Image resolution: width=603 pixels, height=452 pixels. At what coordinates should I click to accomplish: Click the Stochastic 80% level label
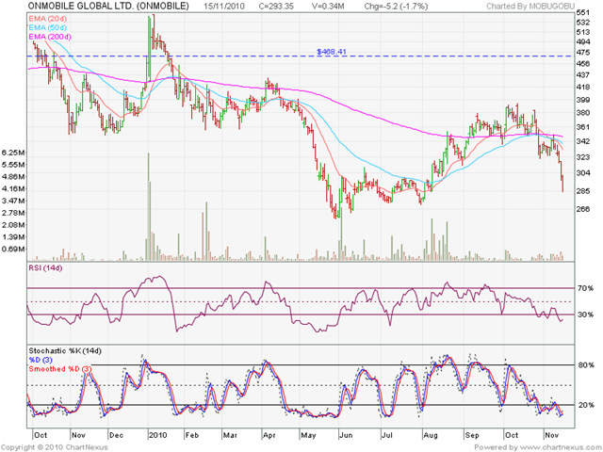pyautogui.click(x=586, y=365)
